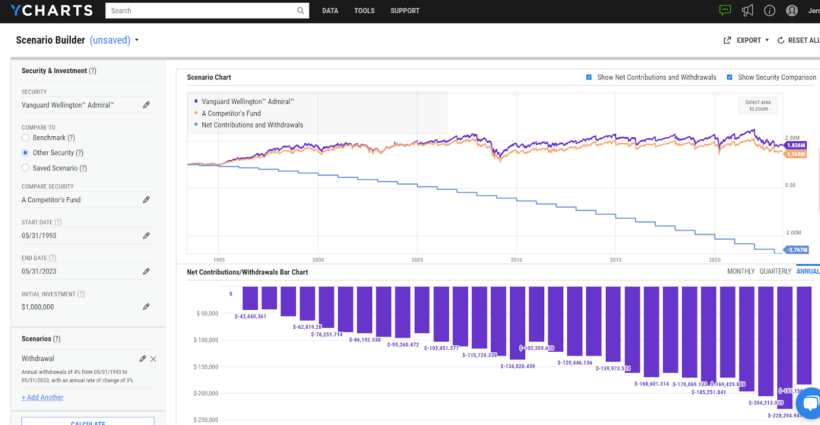Toggle Show Security Comparison checkbox
820x425 pixels.
coord(729,77)
